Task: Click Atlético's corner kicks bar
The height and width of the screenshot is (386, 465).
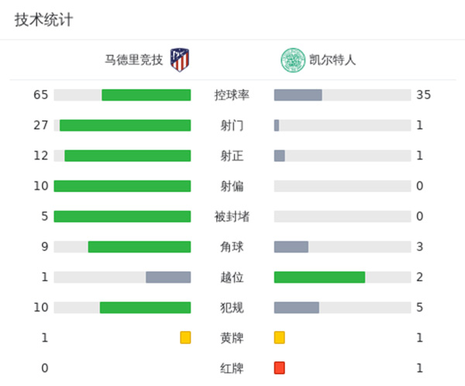Action: click(139, 246)
